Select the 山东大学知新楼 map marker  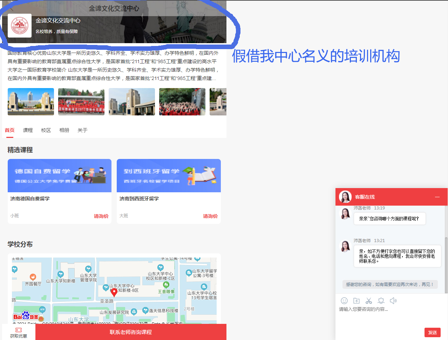click(61, 274)
